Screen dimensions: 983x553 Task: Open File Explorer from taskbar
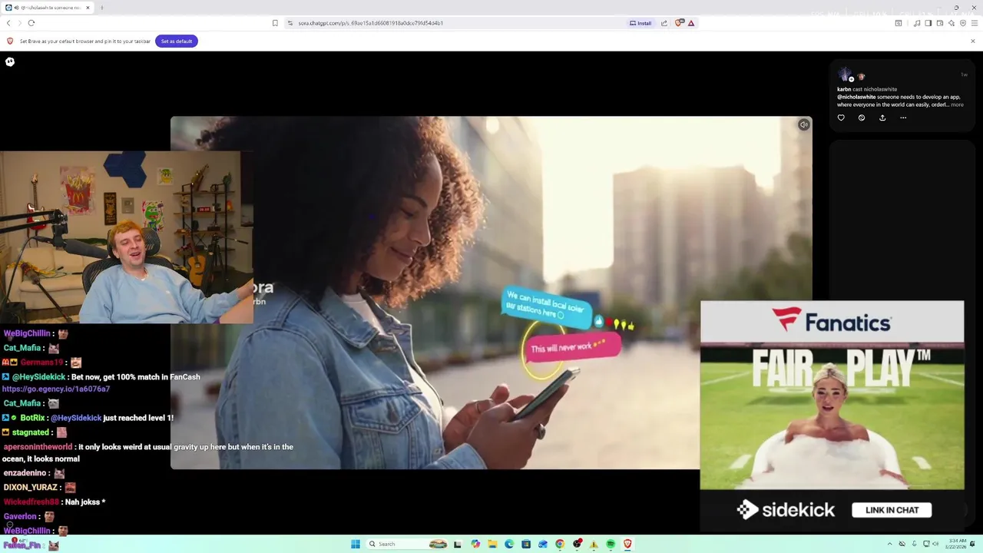[492, 544]
